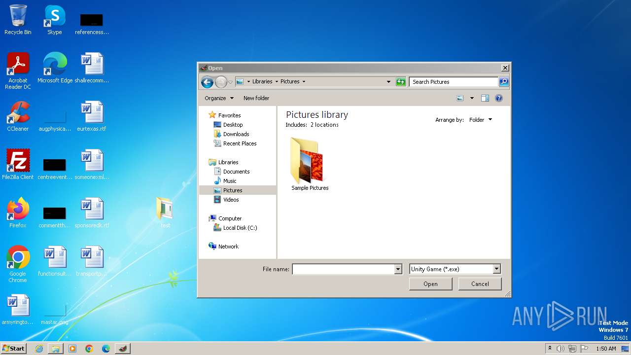
Task: Open Windows Media Player from taskbar
Action: (72, 349)
